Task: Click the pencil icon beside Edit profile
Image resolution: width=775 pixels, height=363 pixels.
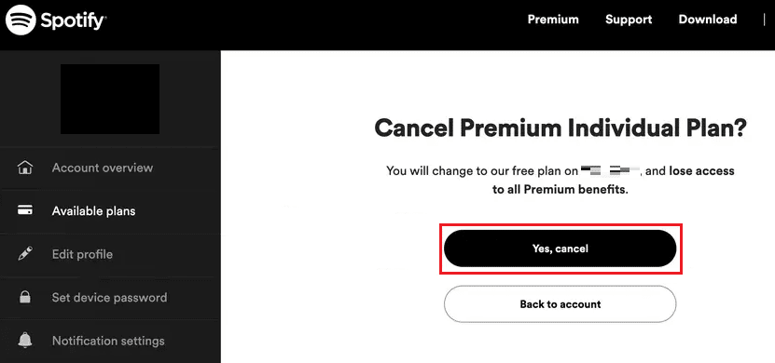Action: pyautogui.click(x=24, y=254)
